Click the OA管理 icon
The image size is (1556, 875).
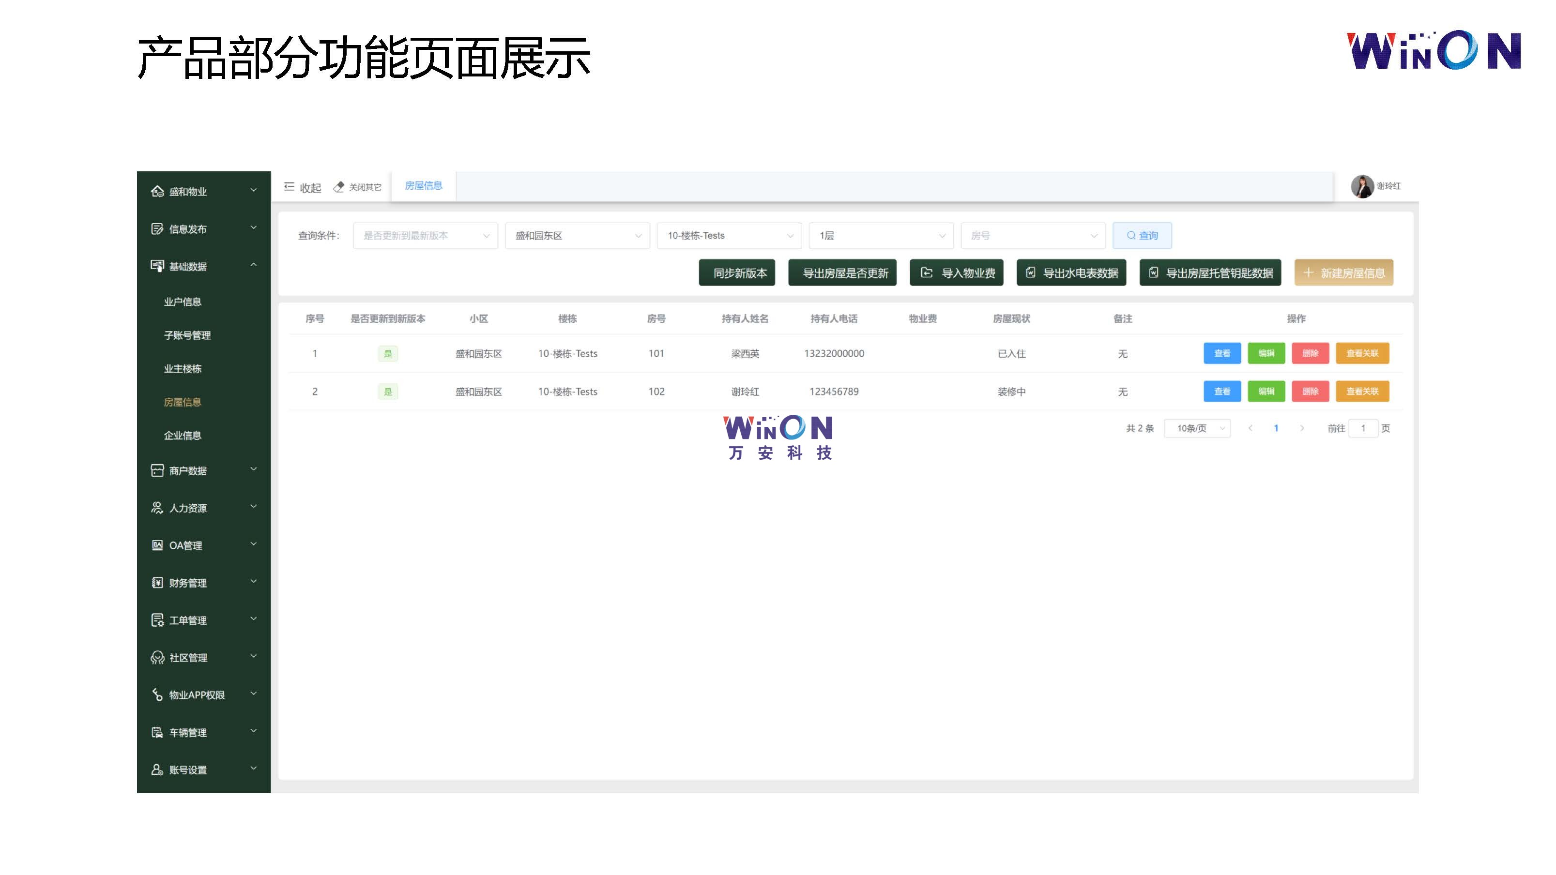[157, 545]
